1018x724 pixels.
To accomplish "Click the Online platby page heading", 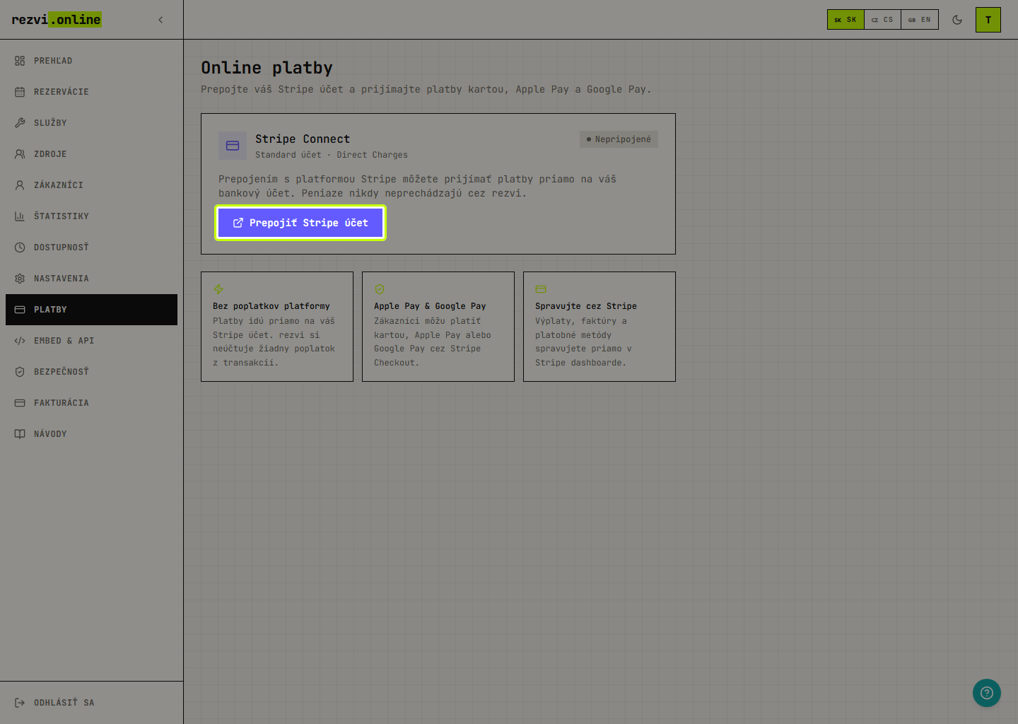I will [x=267, y=68].
